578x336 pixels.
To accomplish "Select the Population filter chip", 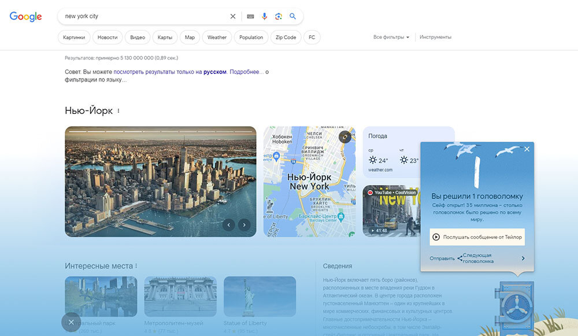I will tap(251, 37).
